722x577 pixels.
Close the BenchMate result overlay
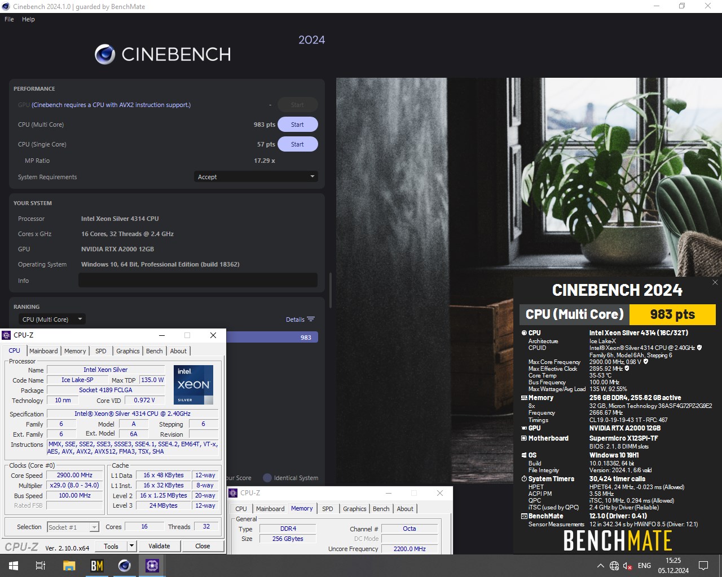pos(715,282)
